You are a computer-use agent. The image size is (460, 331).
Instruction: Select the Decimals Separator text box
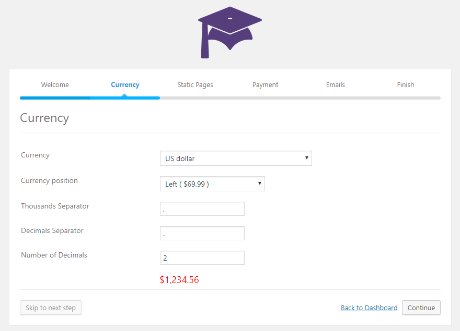[x=202, y=233]
